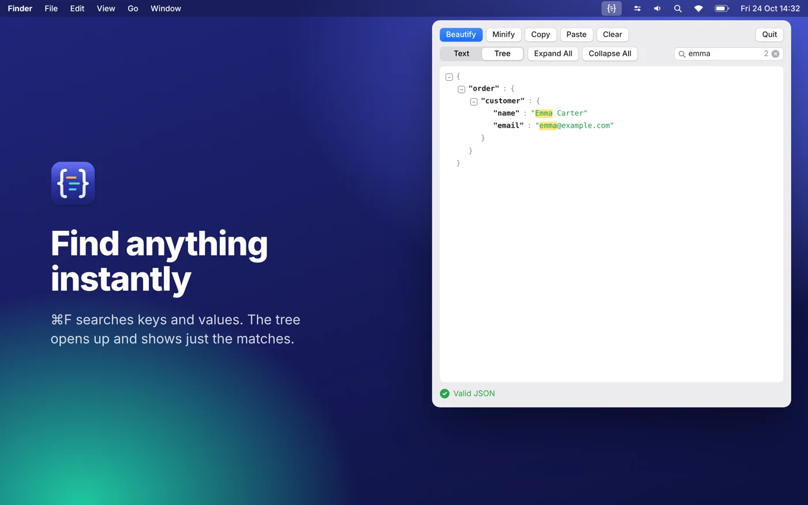Open the Edit menu
Viewport: 808px width, 505px height.
point(77,9)
